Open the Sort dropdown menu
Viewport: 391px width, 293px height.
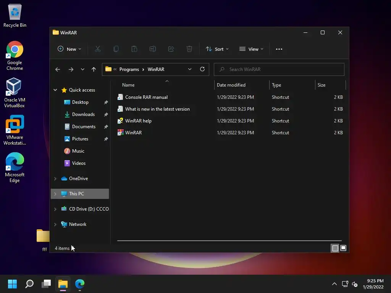pyautogui.click(x=217, y=49)
